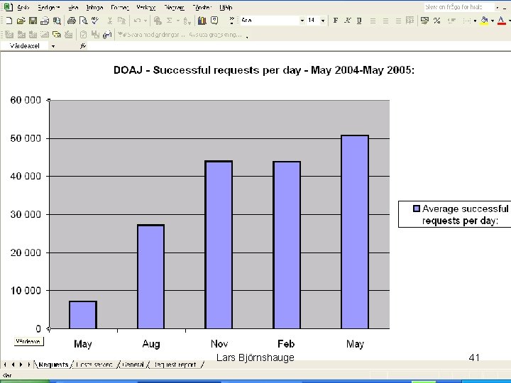Open Excel Help question mark icon
Screen dimensions: 511x383
[x=214, y=21]
